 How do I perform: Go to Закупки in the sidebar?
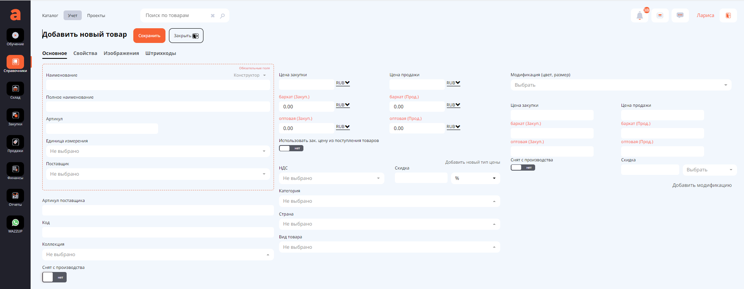pyautogui.click(x=15, y=116)
